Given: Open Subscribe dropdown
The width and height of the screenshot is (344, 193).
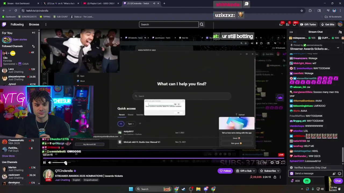Looking at the screenshot, I should [270, 171].
